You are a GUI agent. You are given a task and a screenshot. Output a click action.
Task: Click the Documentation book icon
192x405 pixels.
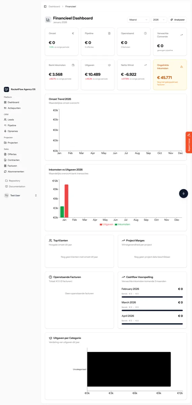point(6,186)
